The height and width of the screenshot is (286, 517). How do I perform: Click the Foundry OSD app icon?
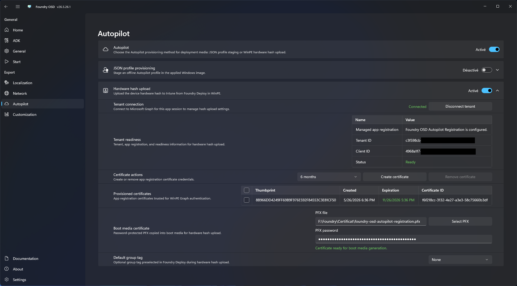click(29, 7)
